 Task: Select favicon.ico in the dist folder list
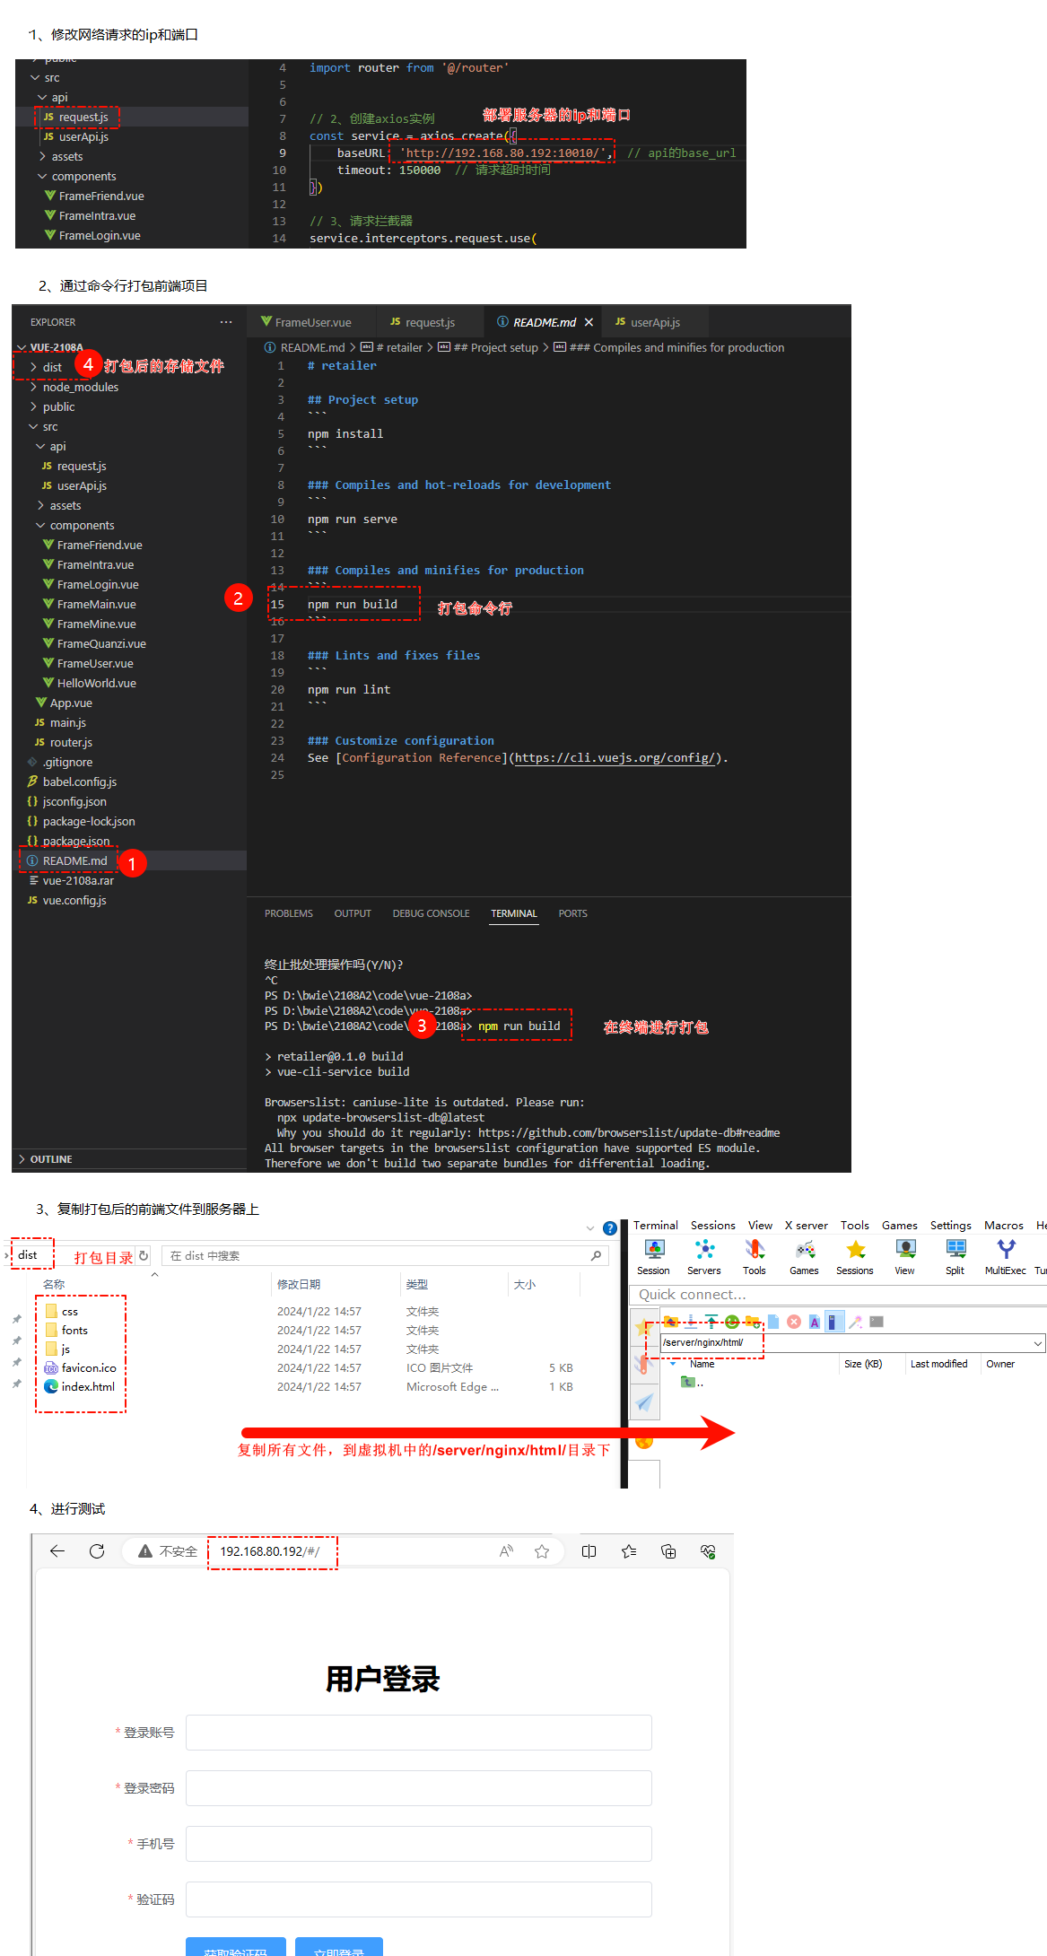point(87,1367)
